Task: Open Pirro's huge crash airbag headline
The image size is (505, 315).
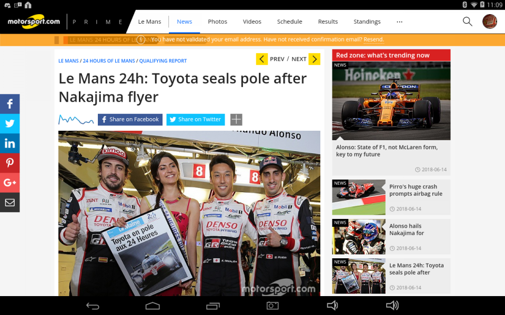Action: click(416, 190)
